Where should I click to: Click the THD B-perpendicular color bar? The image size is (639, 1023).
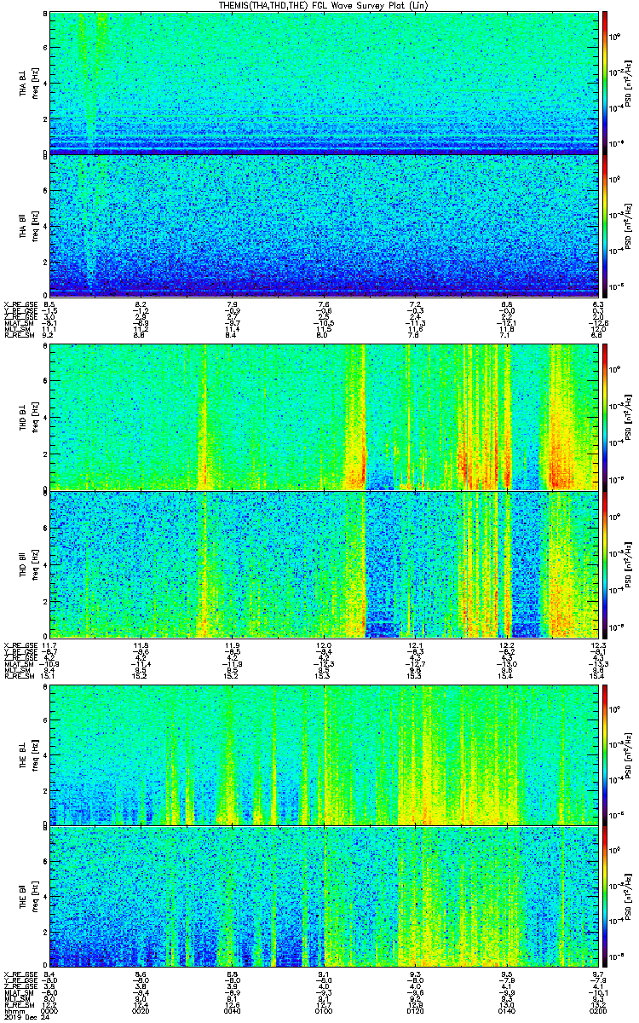tap(606, 416)
